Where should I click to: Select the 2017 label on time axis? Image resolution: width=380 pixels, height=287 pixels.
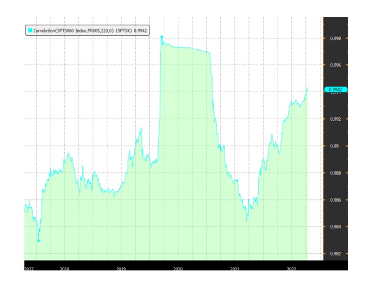[30, 268]
